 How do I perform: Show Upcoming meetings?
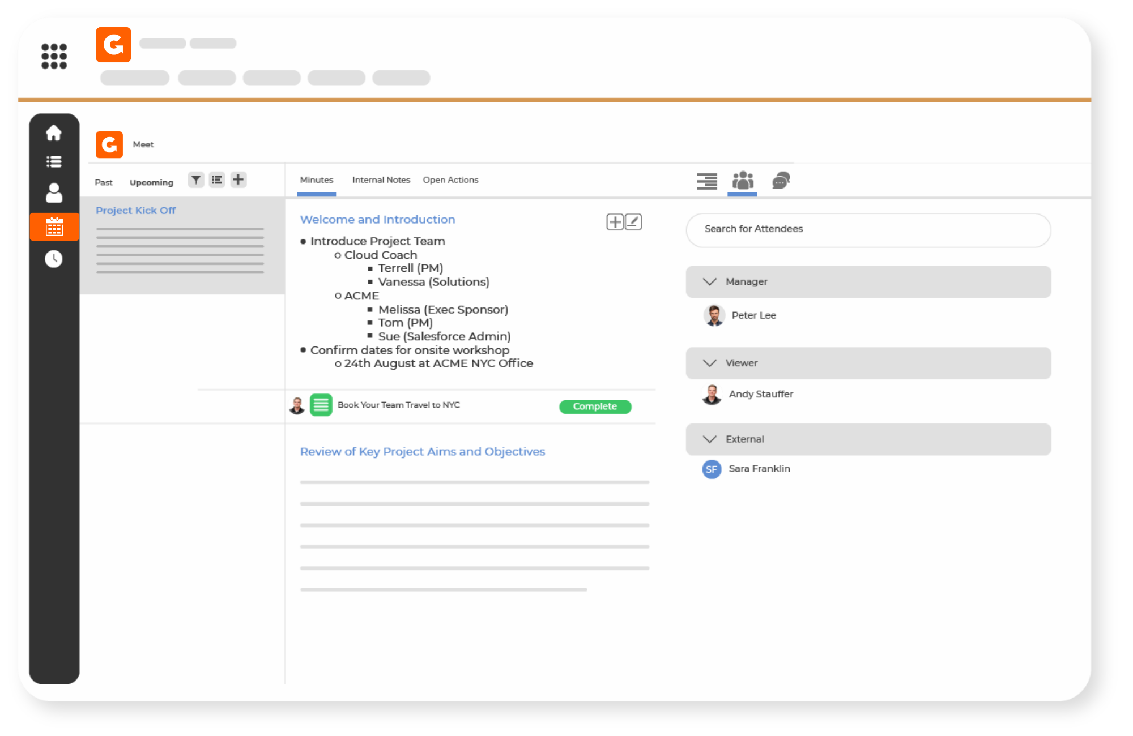151,182
